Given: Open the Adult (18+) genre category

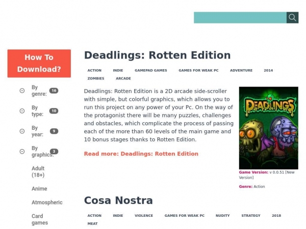Looking at the screenshot, I should click(x=38, y=171).
